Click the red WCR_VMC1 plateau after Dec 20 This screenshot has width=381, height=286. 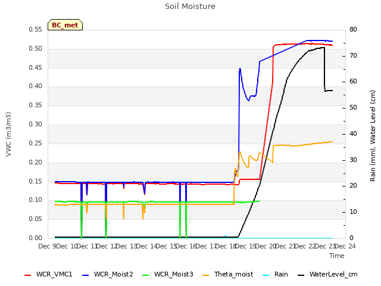[x=303, y=44]
